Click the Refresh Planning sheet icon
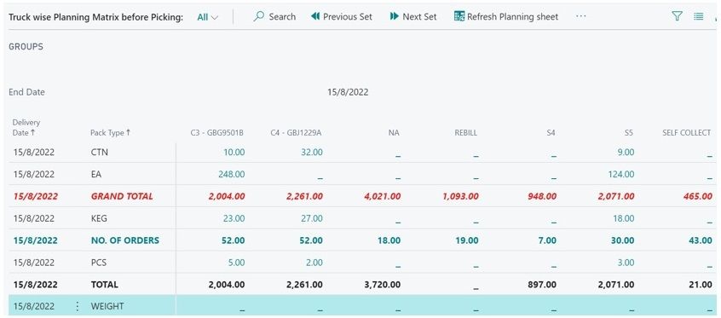Viewport: 721px width, 318px height. (x=459, y=16)
